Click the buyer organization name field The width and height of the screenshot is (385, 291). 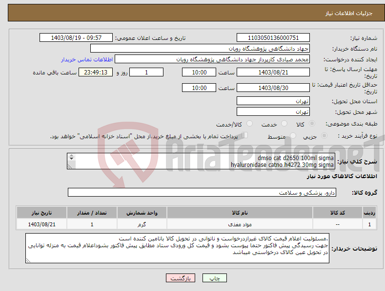(200, 49)
